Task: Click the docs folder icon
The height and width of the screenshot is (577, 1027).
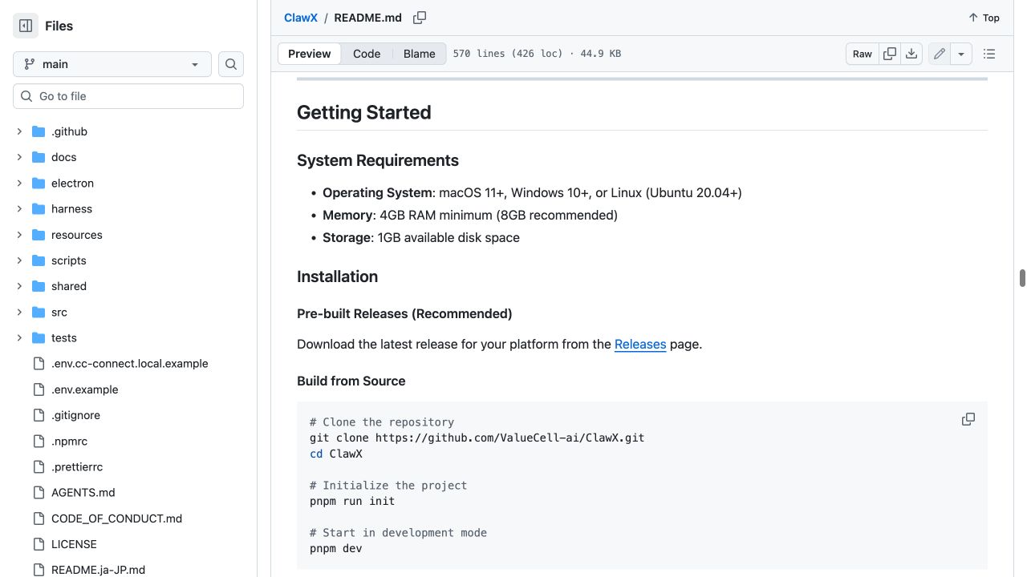Action: point(39,157)
